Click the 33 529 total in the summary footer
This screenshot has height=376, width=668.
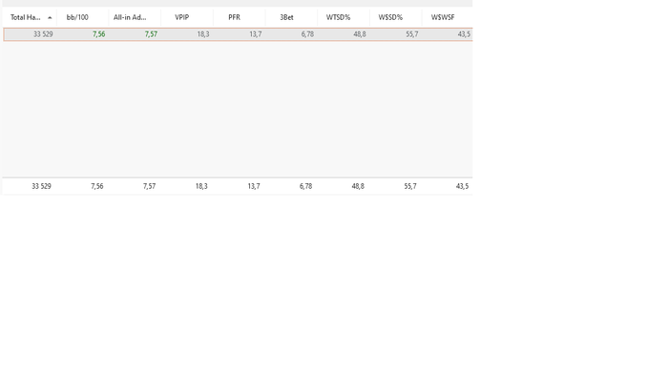coord(41,186)
